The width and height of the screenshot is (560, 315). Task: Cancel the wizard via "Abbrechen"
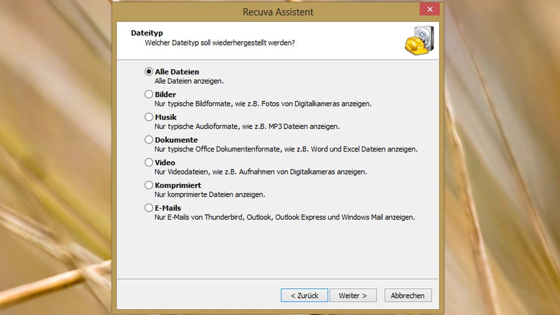tap(407, 295)
